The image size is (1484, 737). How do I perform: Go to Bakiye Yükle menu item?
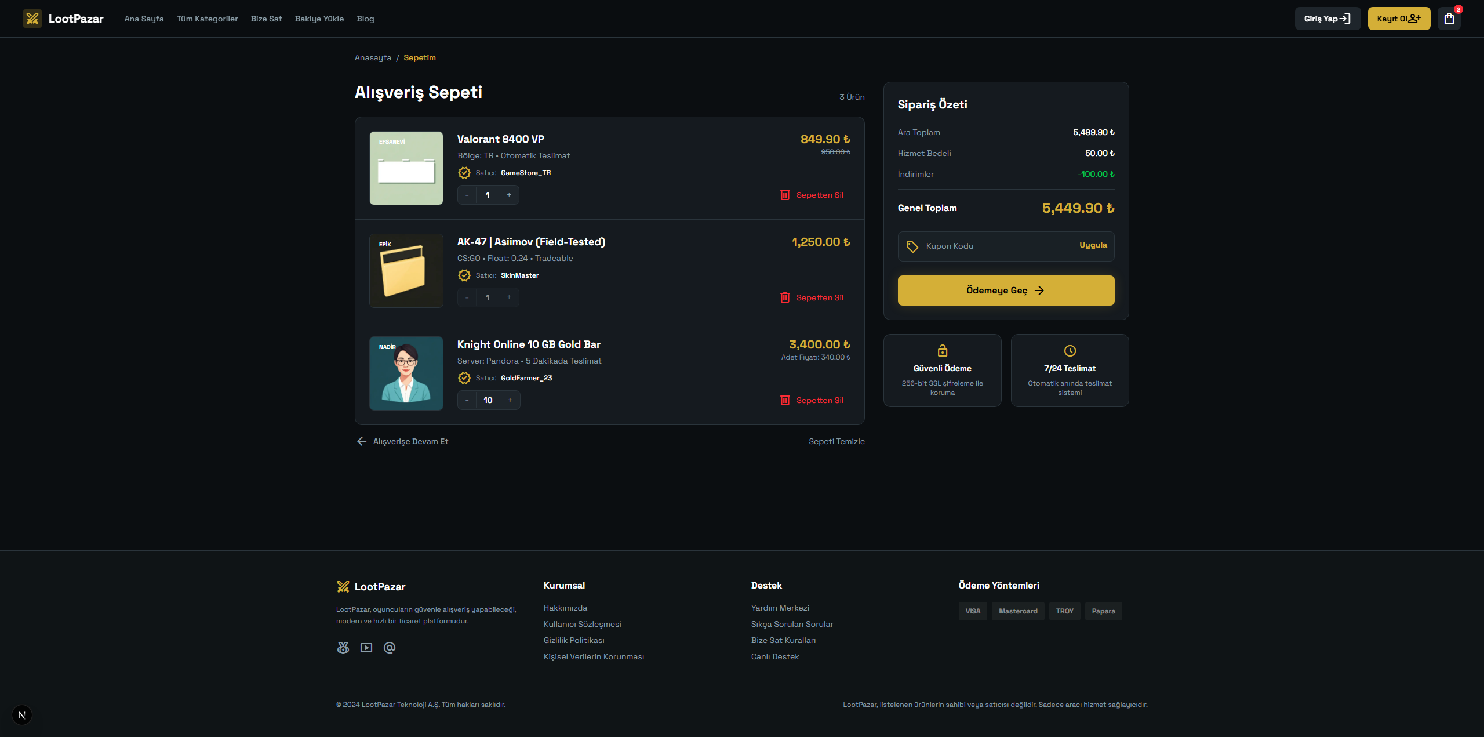[319, 19]
